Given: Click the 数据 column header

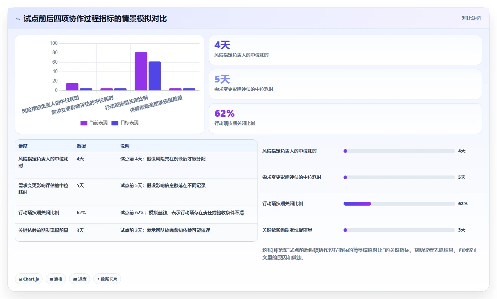Looking at the screenshot, I should coord(81,146).
